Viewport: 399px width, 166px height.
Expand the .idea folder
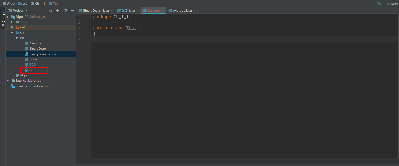pyautogui.click(x=12, y=22)
